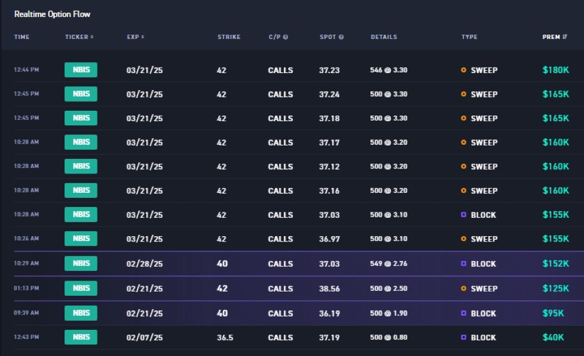Click the TYPE column header
This screenshot has height=356, width=584.
pos(469,37)
